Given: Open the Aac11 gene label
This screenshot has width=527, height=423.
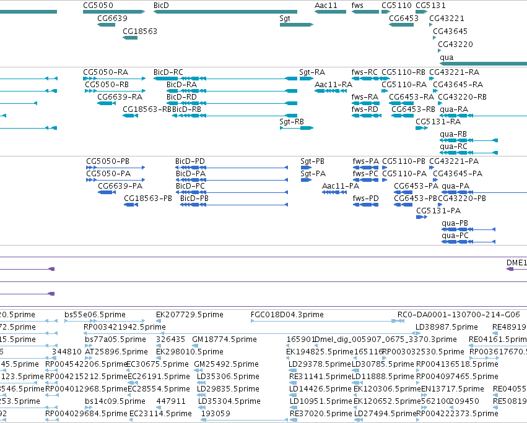Looking at the screenshot, I should 326,6.
